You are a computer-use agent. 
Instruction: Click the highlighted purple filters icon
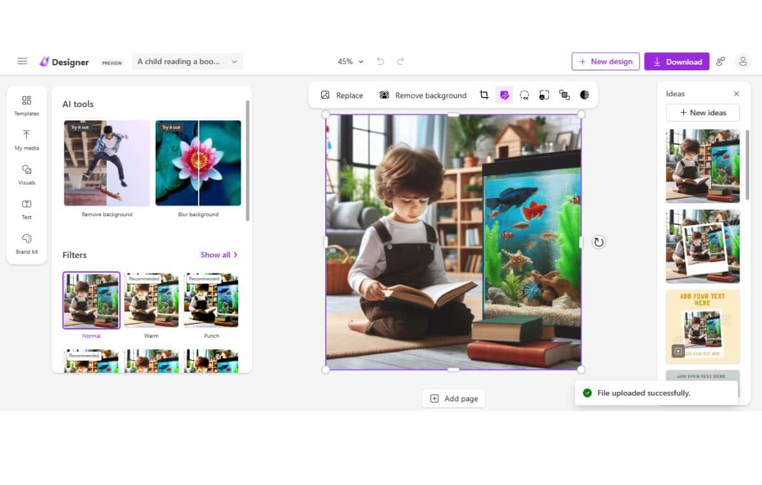pos(504,95)
